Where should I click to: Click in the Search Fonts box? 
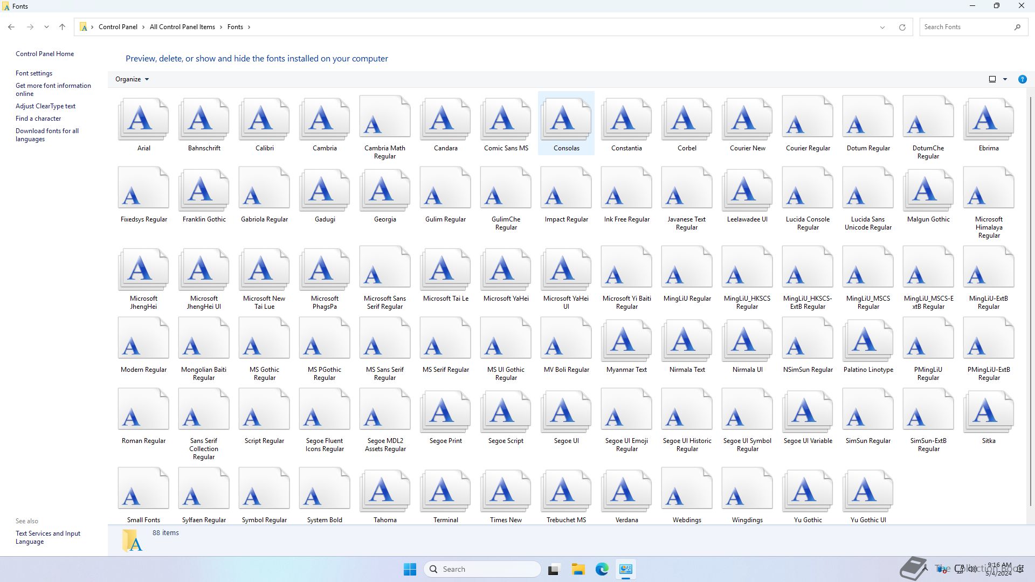[x=965, y=27]
